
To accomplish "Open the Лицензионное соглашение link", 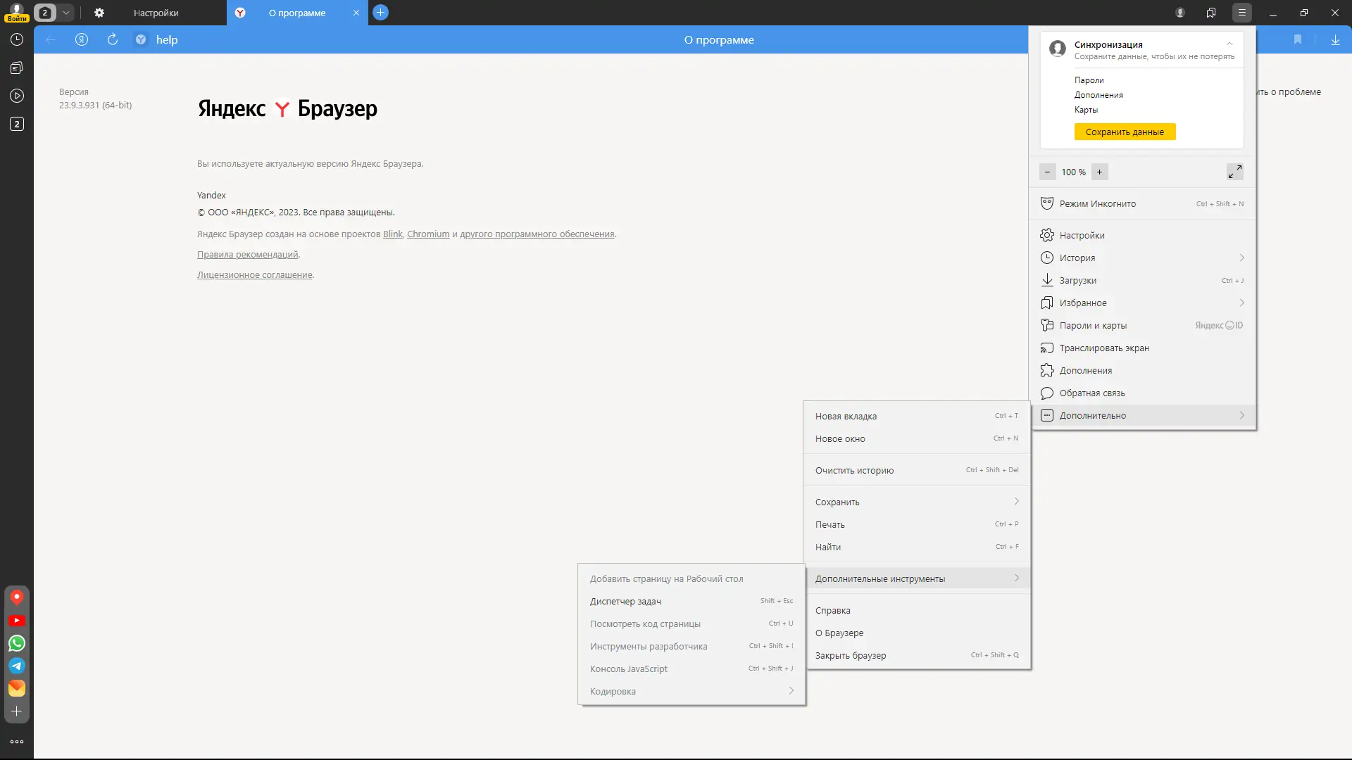I will 255,275.
